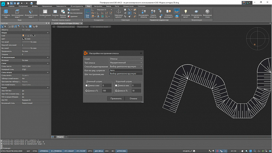Open the Источники света tool

[x=185, y=13]
